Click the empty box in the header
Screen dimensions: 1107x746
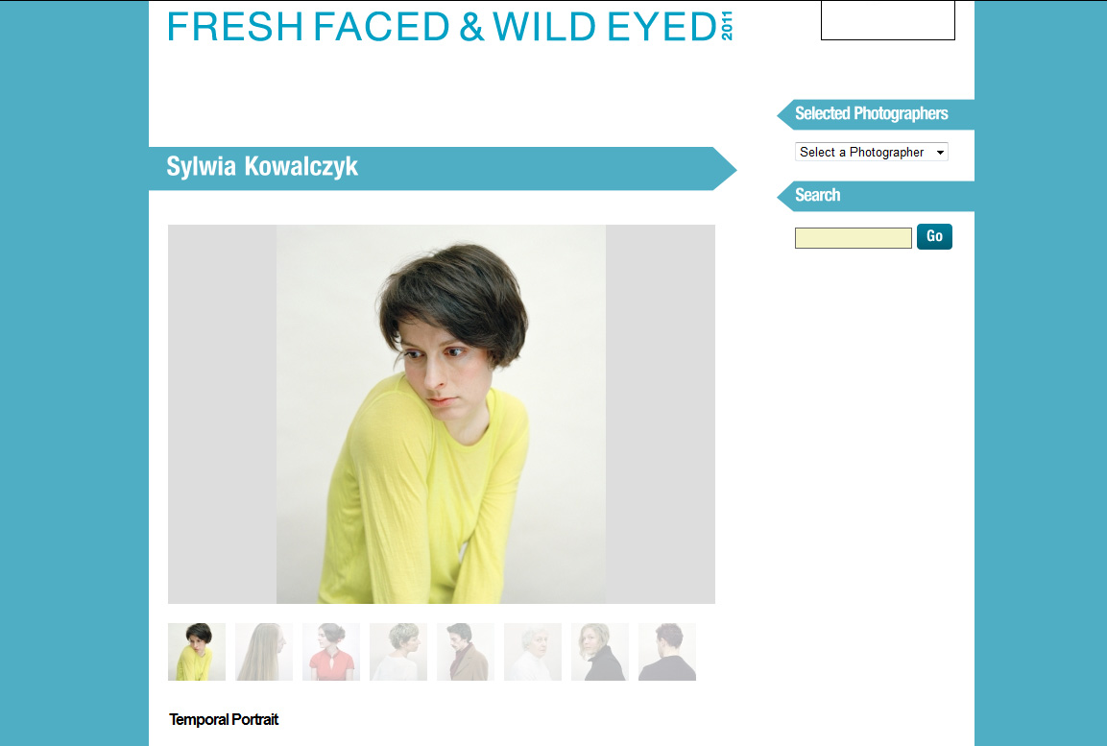click(x=887, y=20)
